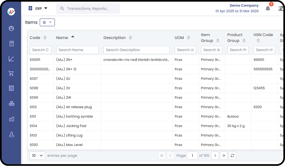Click the refresh table button
This screenshot has width=285, height=166.
pos(232,155)
